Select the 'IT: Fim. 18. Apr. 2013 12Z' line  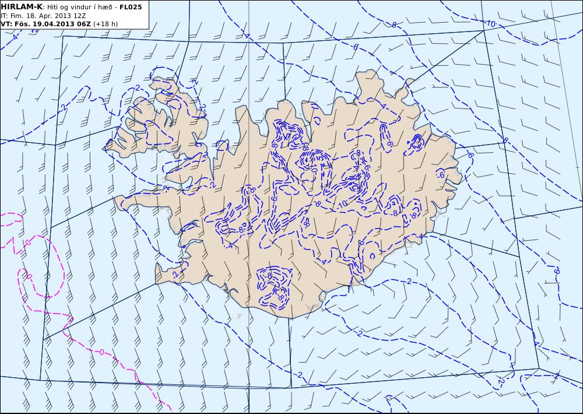pos(43,16)
